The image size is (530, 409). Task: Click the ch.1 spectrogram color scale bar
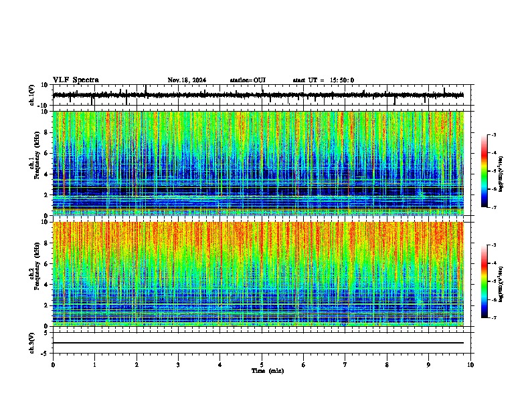tap(484, 171)
